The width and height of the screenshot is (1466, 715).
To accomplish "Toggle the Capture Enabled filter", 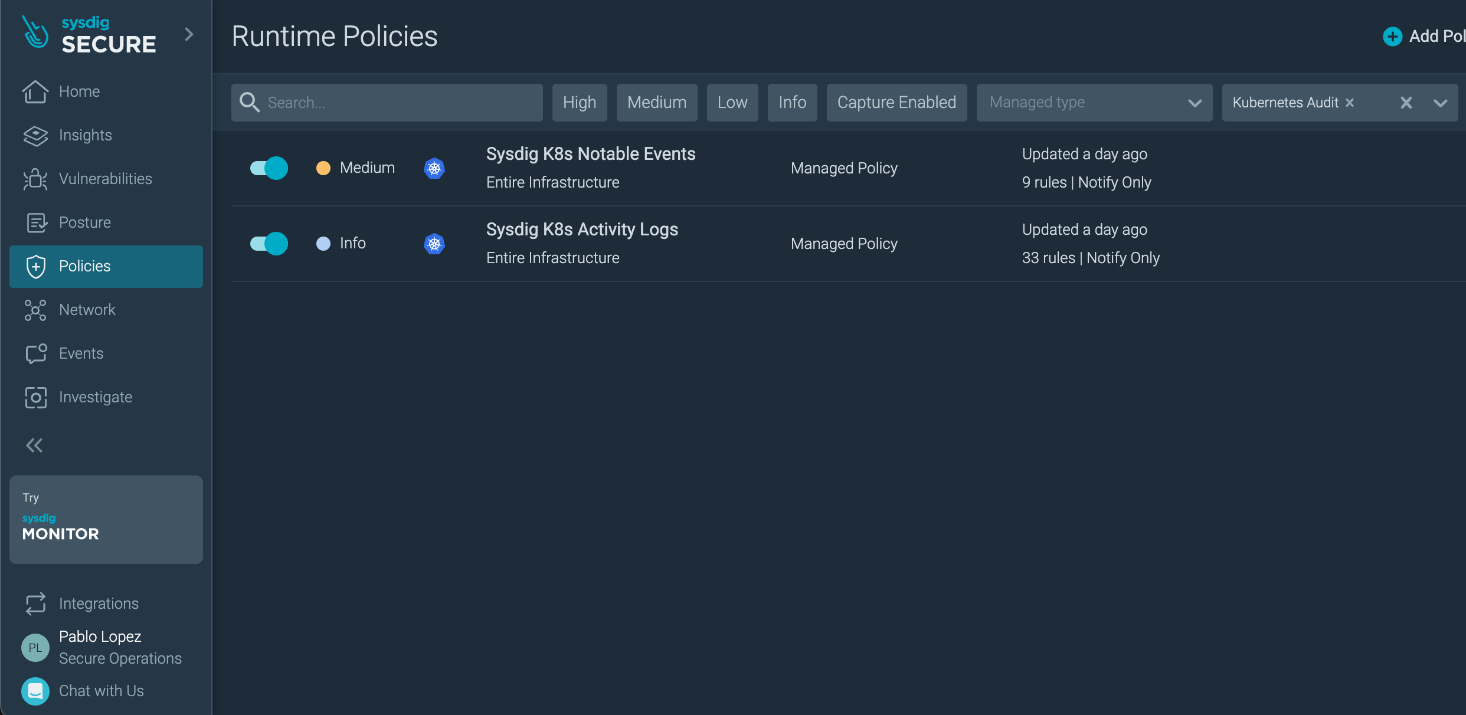I will tap(896, 103).
